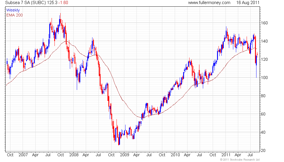Click the '80' price axis label
Screen dimensions: 284x162
click(x=263, y=96)
